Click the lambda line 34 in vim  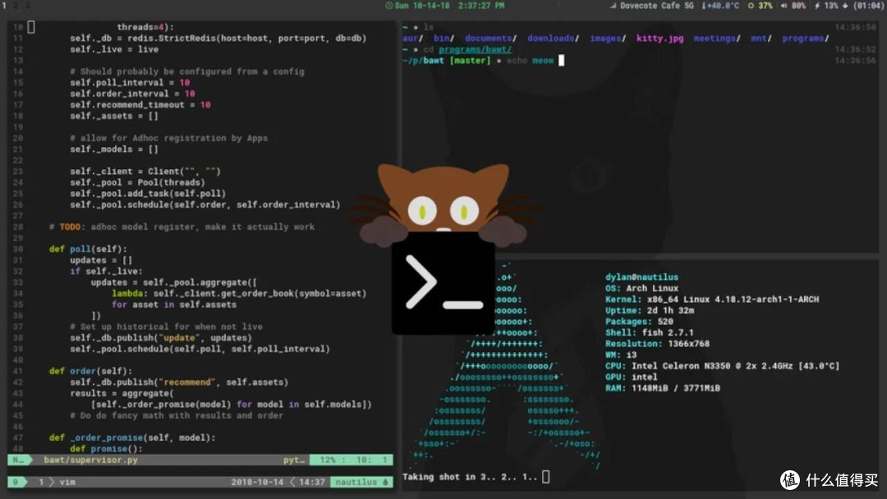239,294
